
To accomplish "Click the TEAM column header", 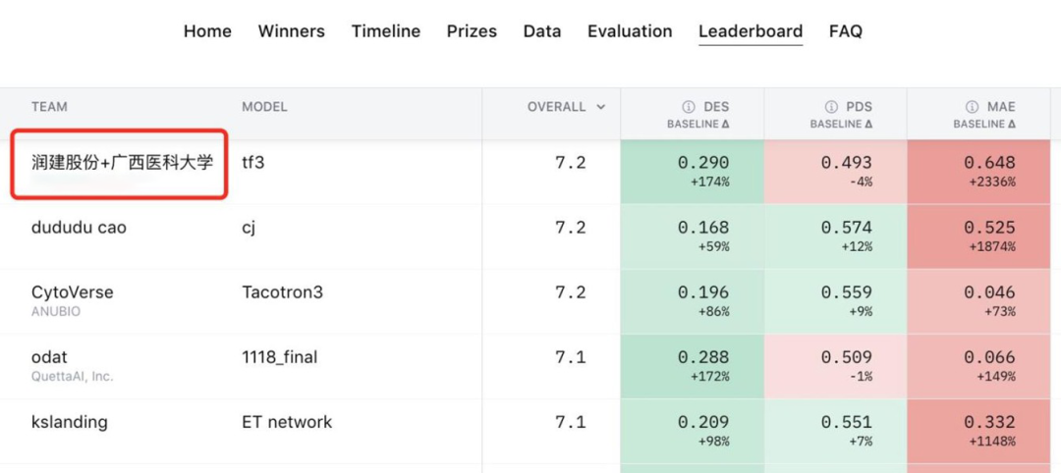I will (49, 107).
